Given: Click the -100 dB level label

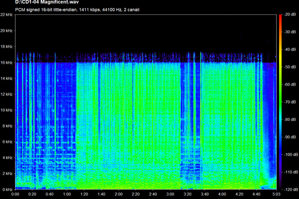Looking at the screenshot, I should (x=291, y=154).
